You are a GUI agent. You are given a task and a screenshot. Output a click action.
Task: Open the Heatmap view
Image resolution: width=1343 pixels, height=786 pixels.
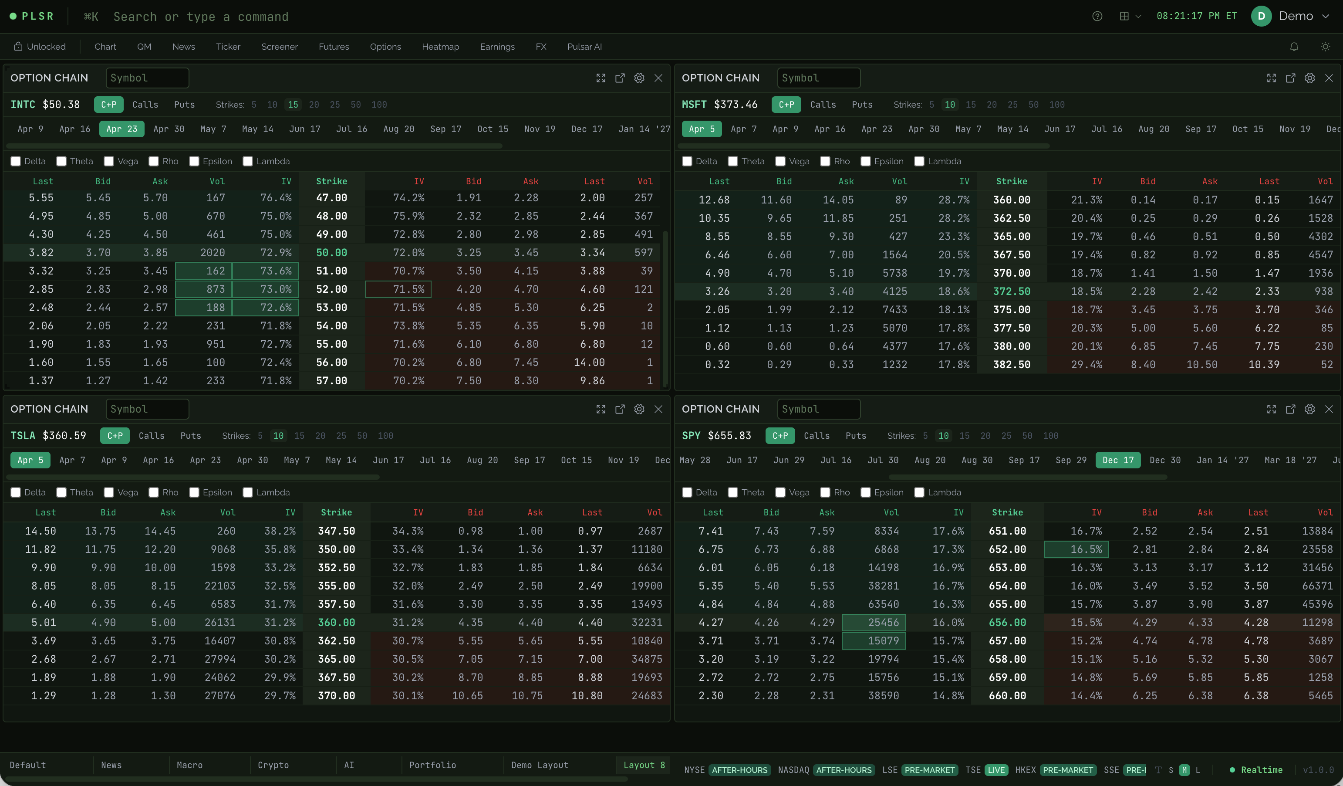click(x=441, y=46)
